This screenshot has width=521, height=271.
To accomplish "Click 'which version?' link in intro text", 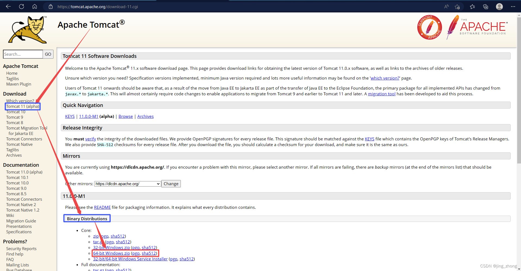I will [385, 78].
